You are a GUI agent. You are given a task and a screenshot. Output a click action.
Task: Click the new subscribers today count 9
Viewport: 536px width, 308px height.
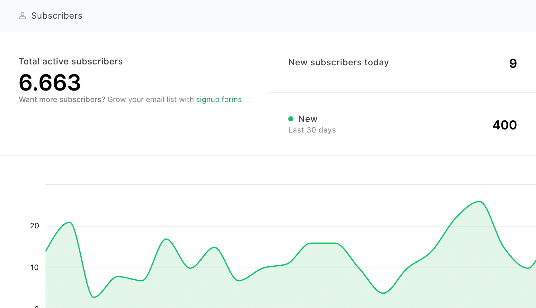(x=513, y=63)
